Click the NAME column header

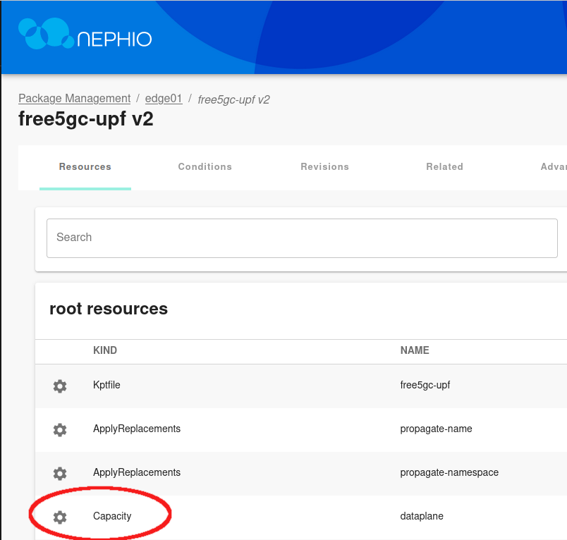click(414, 350)
